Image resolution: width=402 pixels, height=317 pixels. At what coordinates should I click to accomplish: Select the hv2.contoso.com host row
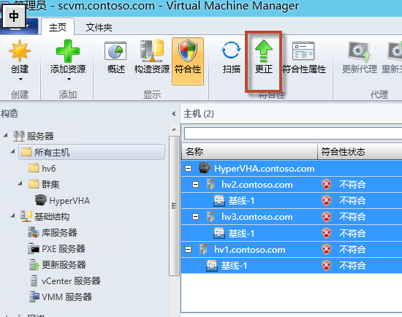click(x=292, y=185)
